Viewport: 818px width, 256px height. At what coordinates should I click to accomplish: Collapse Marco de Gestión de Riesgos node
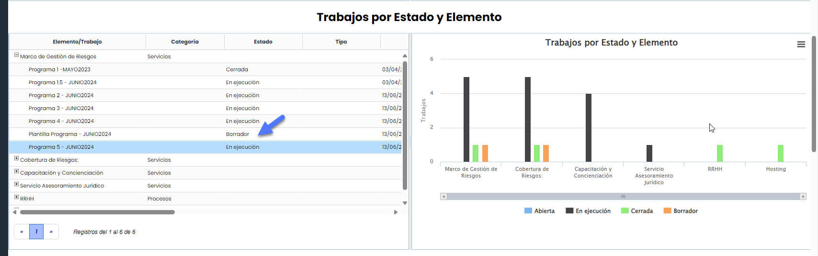pos(16,56)
